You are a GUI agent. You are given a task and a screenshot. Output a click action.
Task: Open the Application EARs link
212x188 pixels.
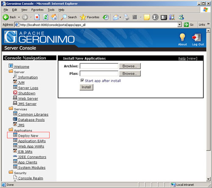(32, 141)
